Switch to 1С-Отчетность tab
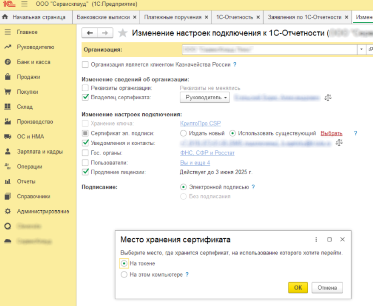 point(234,17)
